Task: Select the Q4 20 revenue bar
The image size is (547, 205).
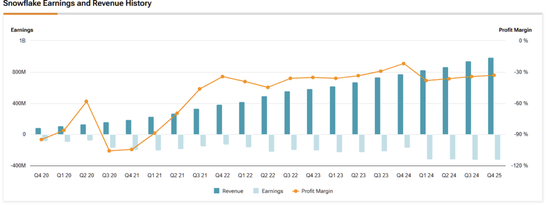Action: 38,132
